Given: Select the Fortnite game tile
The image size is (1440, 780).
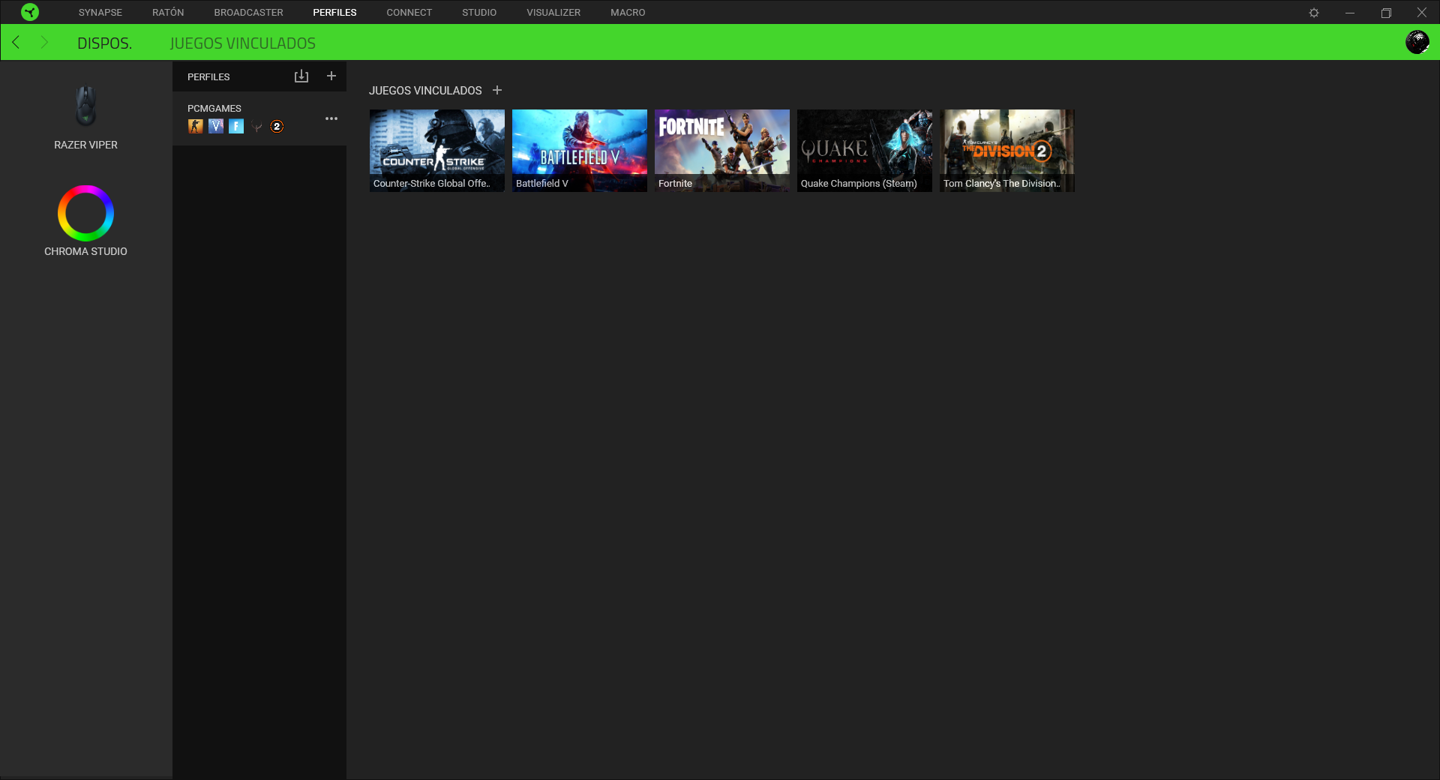Looking at the screenshot, I should pyautogui.click(x=722, y=151).
